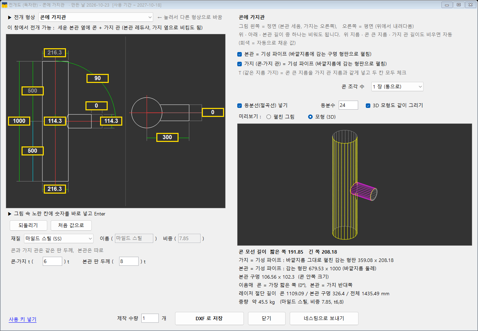Click the lower 500 length box

click(x=33, y=151)
